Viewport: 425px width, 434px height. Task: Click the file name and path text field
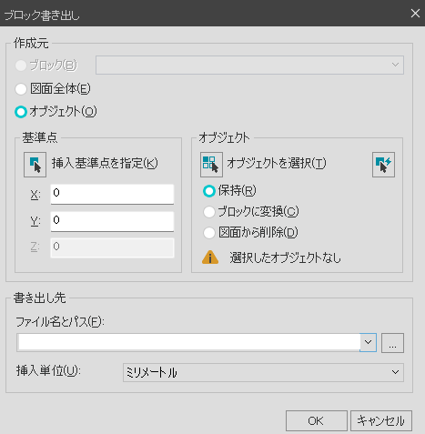click(x=188, y=342)
